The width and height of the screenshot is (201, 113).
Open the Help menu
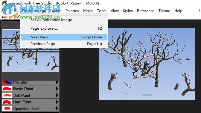coord(178,11)
